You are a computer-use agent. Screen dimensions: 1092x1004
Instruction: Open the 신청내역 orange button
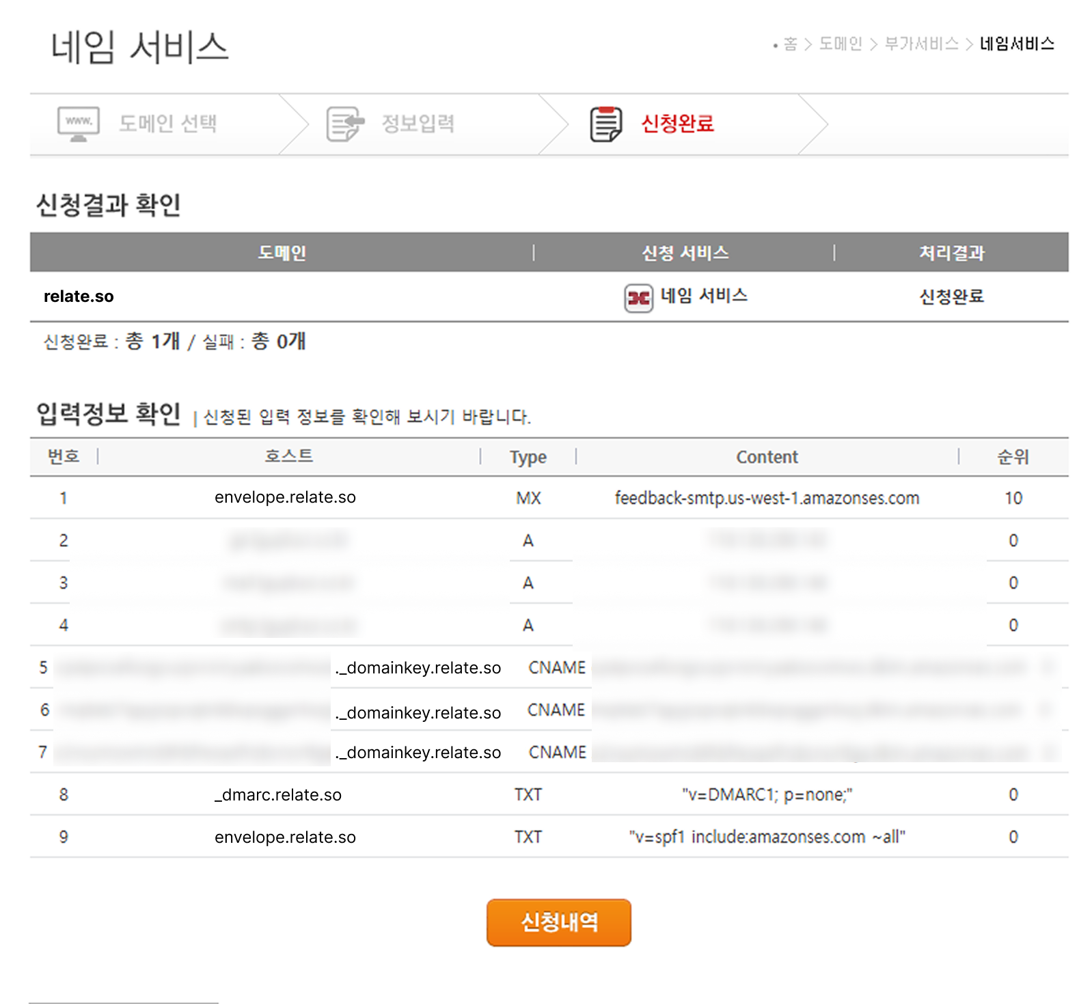559,922
